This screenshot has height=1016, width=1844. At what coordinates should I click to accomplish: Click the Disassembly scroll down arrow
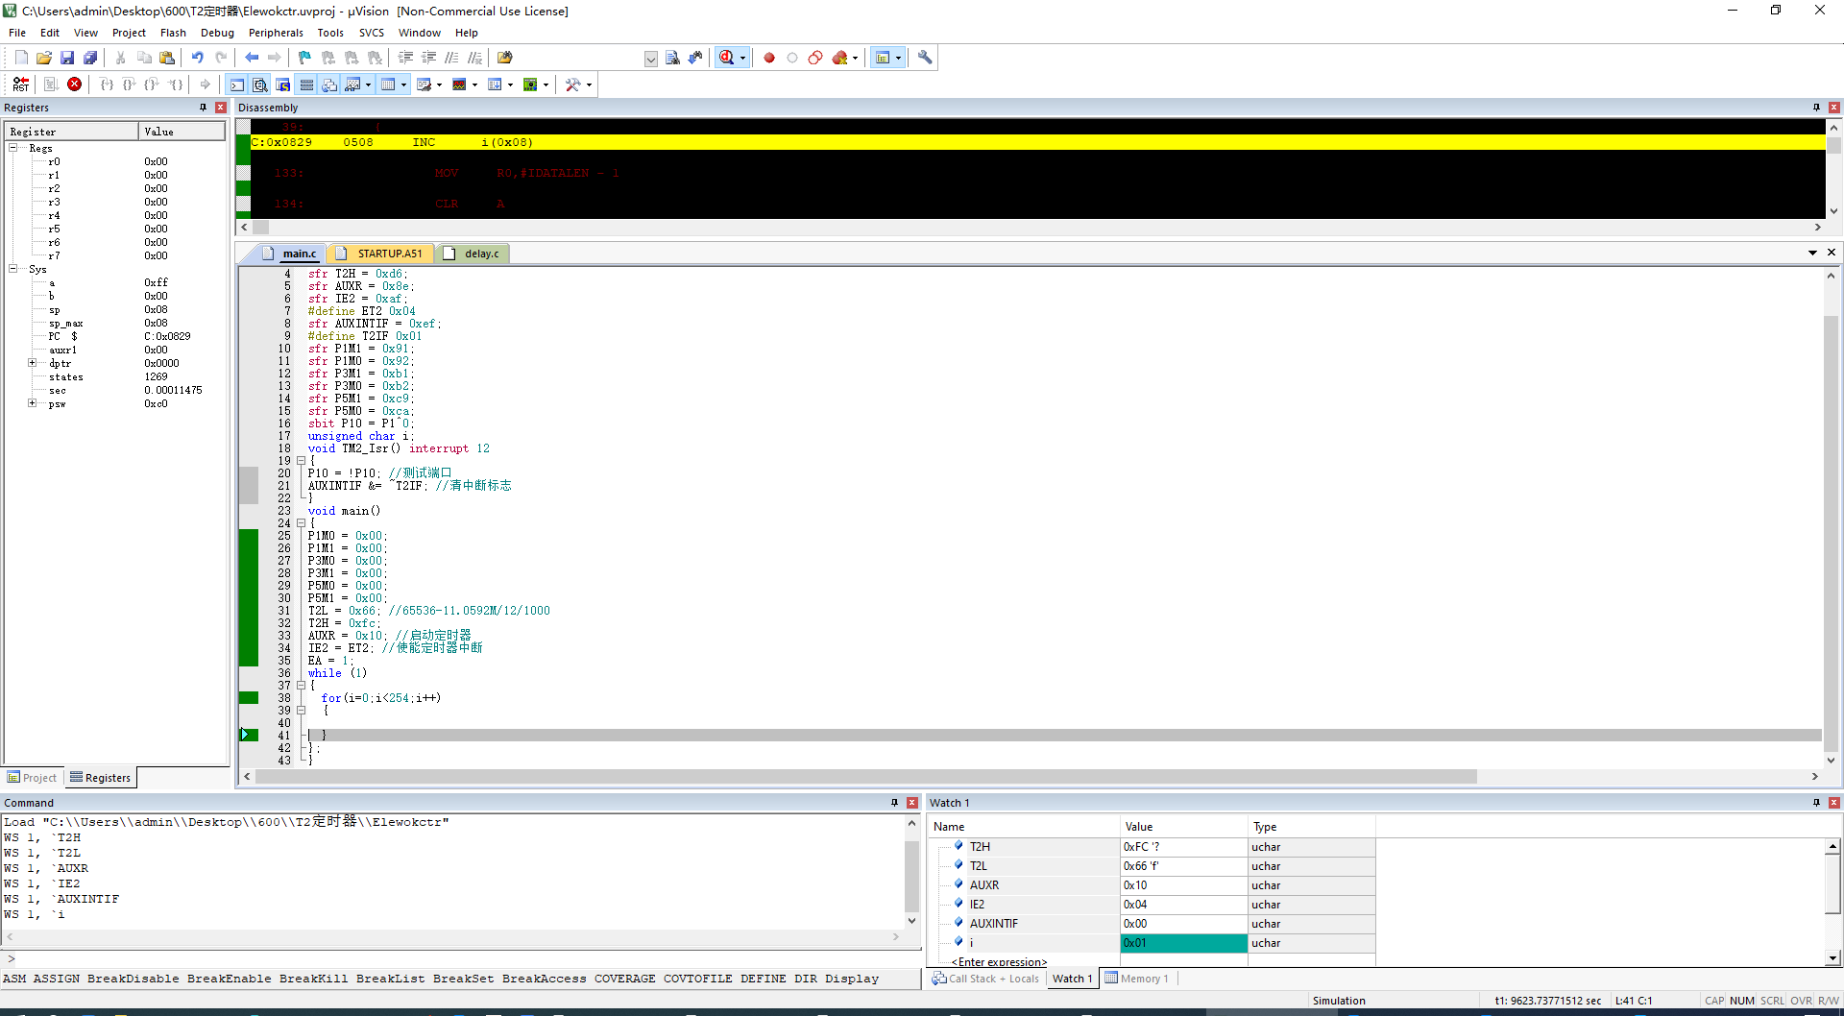[x=1833, y=211]
